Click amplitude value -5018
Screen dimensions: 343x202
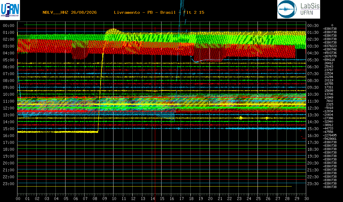click(x=329, y=108)
